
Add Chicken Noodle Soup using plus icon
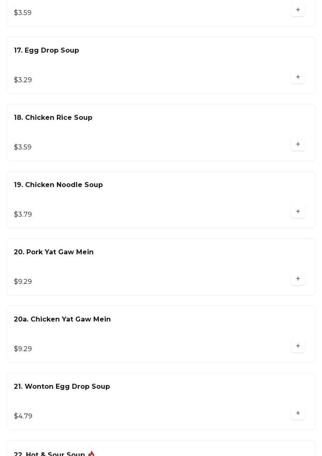click(298, 212)
